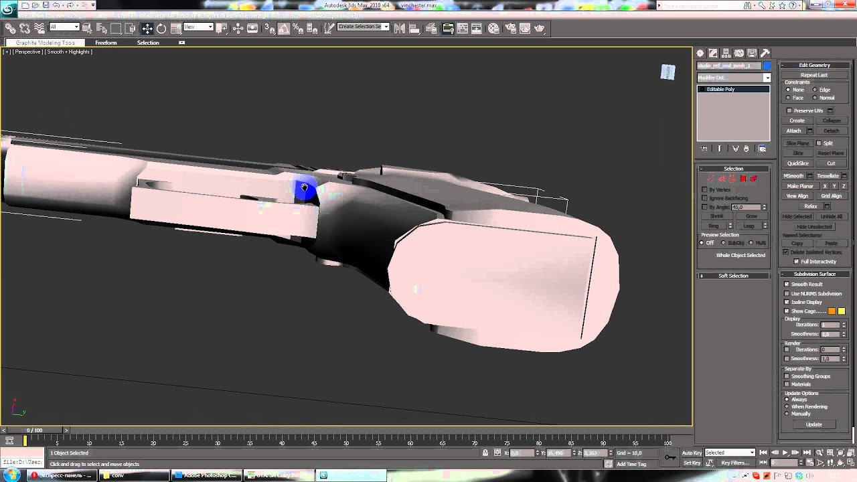Click the Play Animation button

point(785,453)
